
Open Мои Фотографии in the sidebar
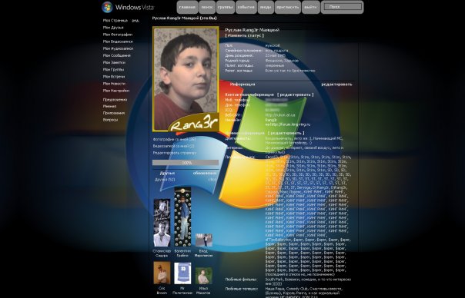tap(118, 35)
